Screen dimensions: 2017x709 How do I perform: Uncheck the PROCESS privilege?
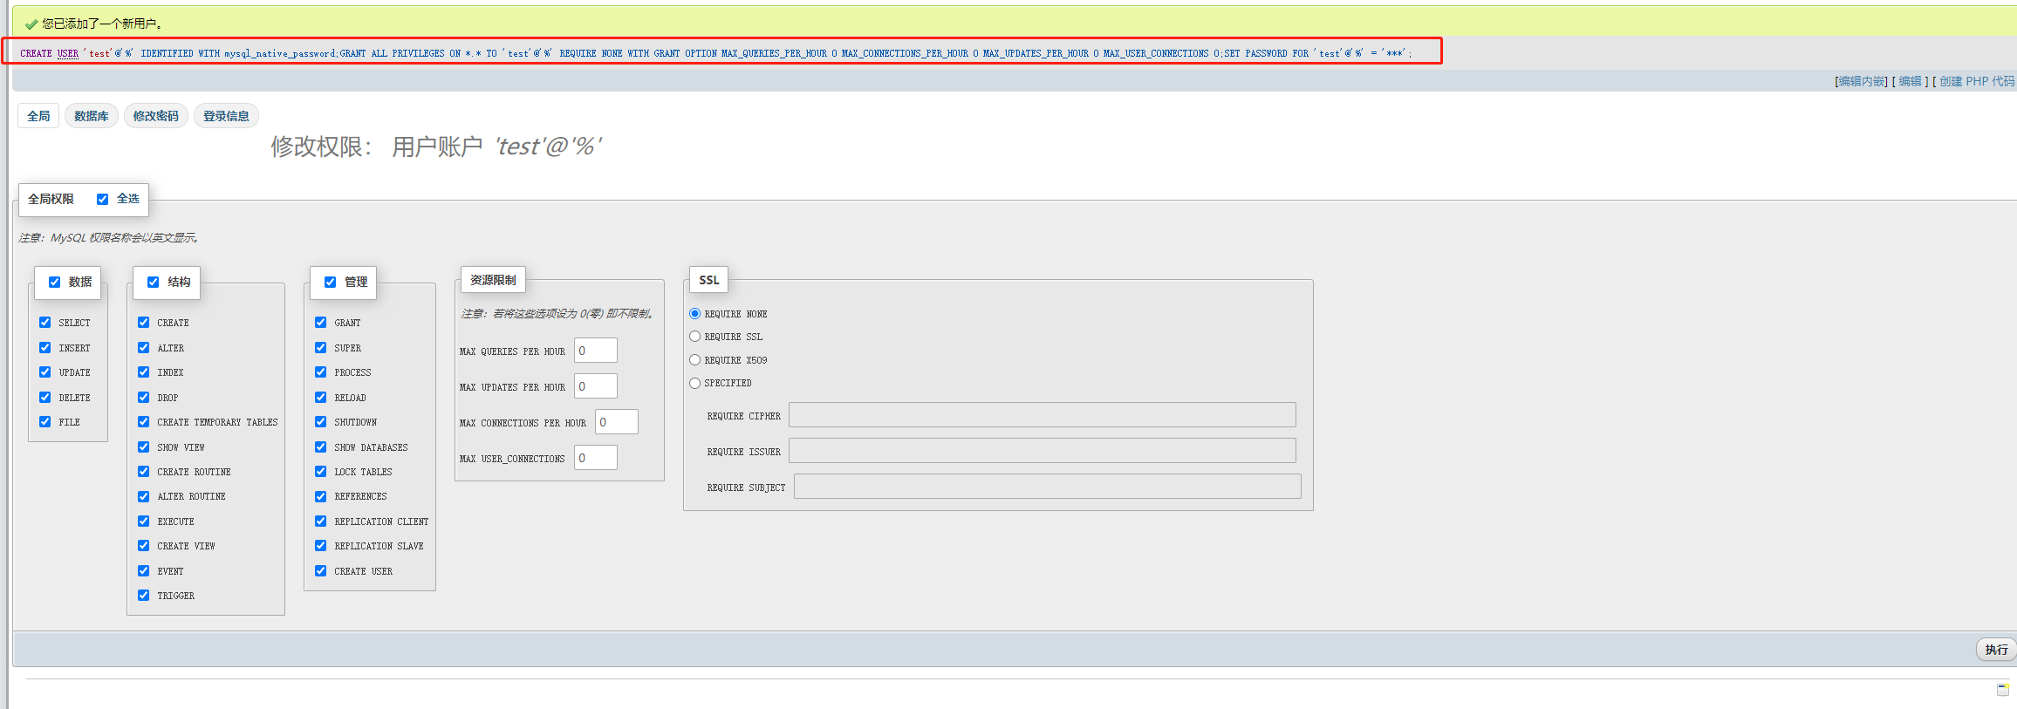tap(320, 372)
